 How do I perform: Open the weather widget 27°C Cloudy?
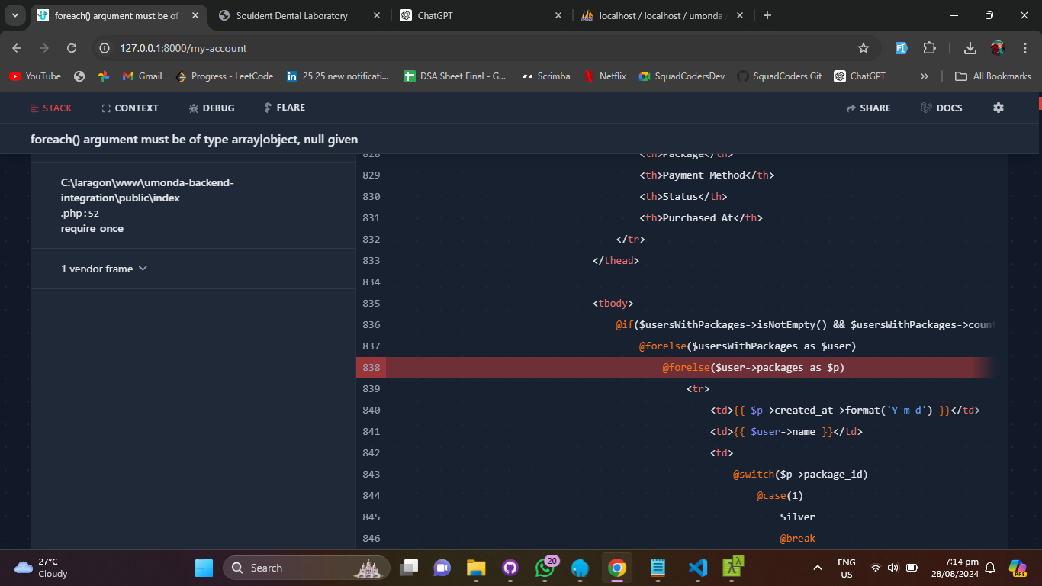point(42,568)
